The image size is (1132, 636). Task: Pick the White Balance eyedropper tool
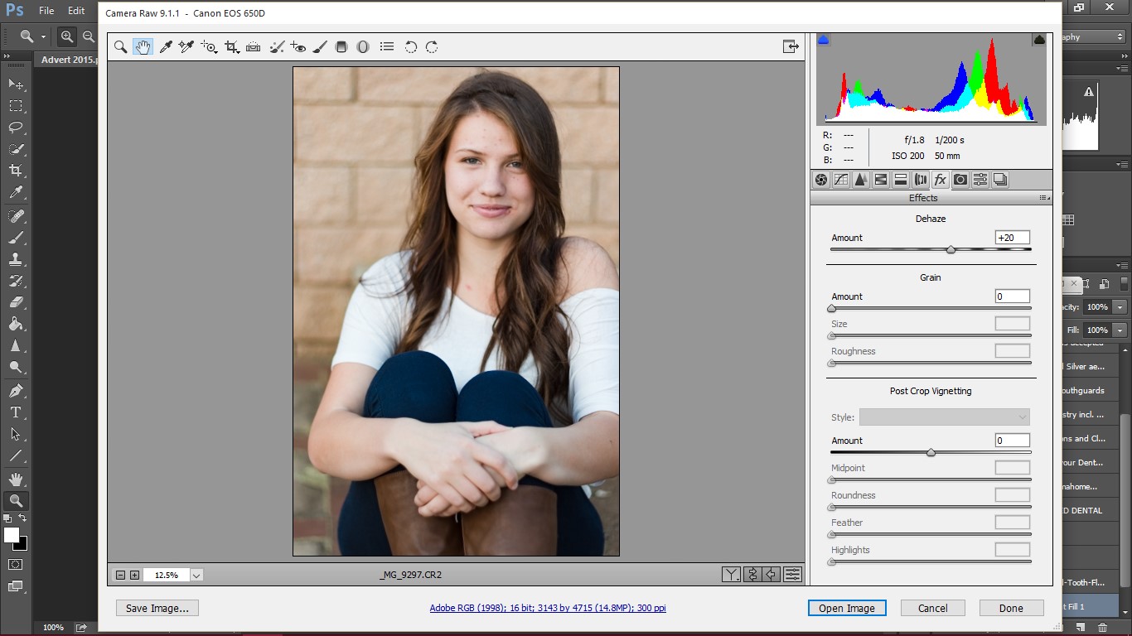pos(165,47)
